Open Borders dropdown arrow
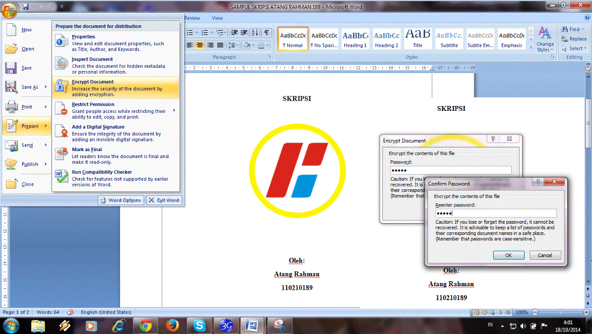This screenshot has height=334, width=592. click(268, 45)
